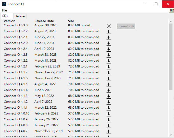174x138 pixels.
Task: Remove the installed Connect IQ 6.3.0 SDK
Action: 109,26
